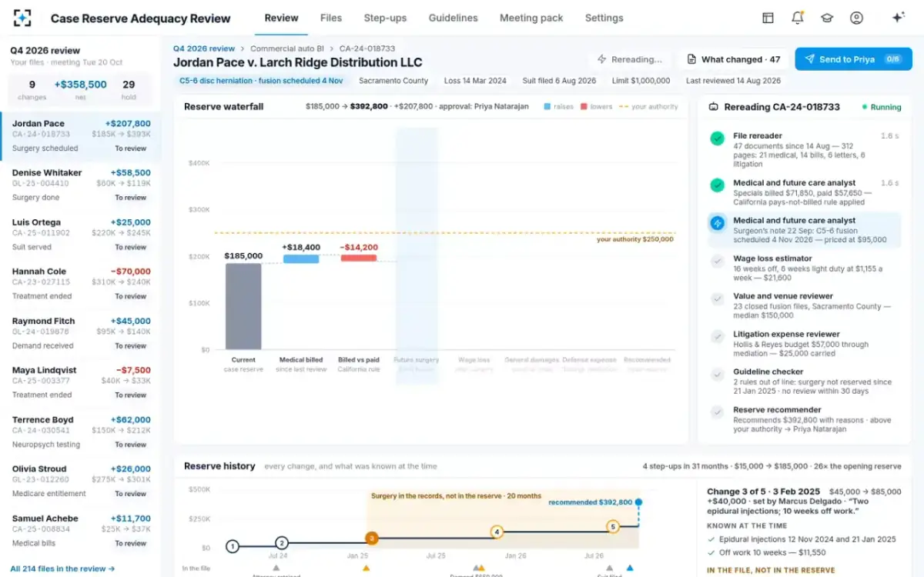The width and height of the screenshot is (924, 577).
Task: Click the +$18,400 Medical billed bar
Action: click(x=301, y=259)
